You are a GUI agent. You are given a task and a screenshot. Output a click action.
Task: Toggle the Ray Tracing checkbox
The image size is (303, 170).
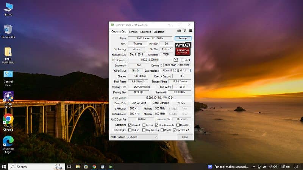[144, 130]
